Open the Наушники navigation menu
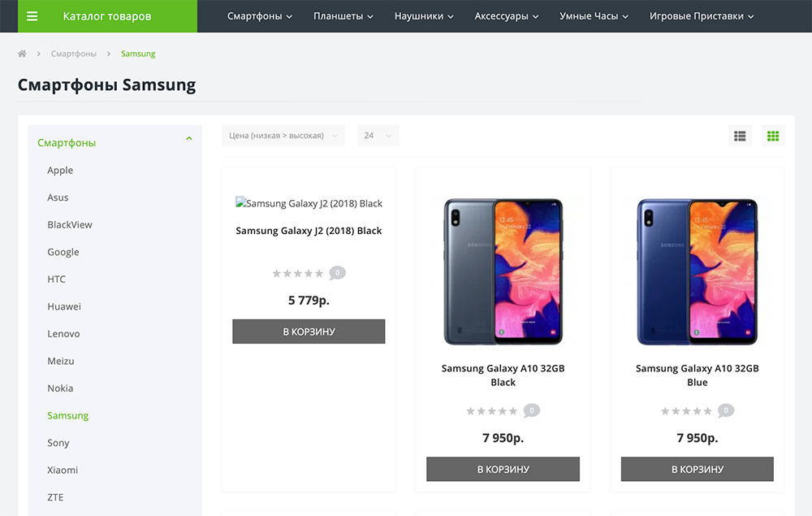Screen dimensions: 812x516 click(x=424, y=16)
